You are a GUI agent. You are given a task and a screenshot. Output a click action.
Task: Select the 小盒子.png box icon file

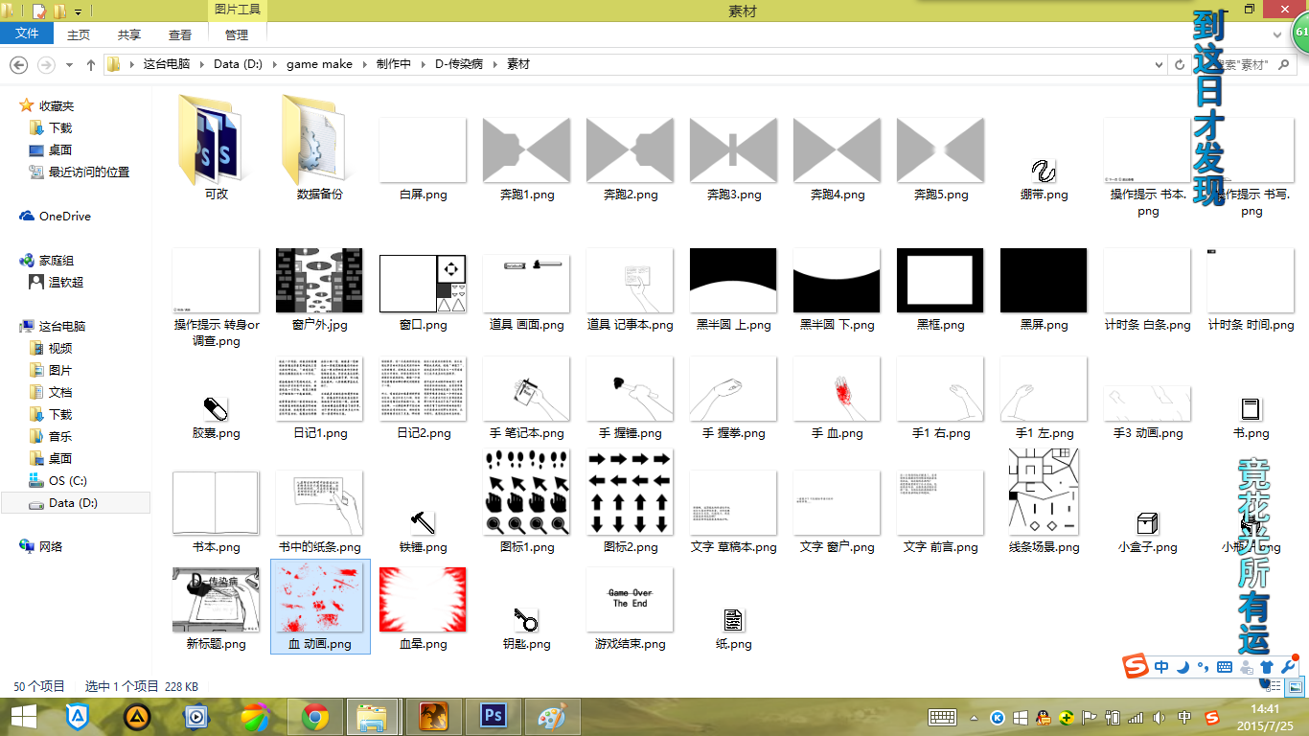[x=1147, y=522]
